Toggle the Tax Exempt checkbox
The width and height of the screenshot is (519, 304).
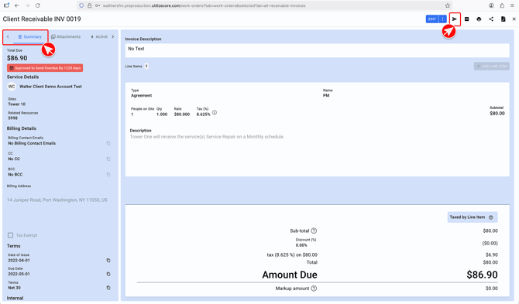(x=10, y=235)
